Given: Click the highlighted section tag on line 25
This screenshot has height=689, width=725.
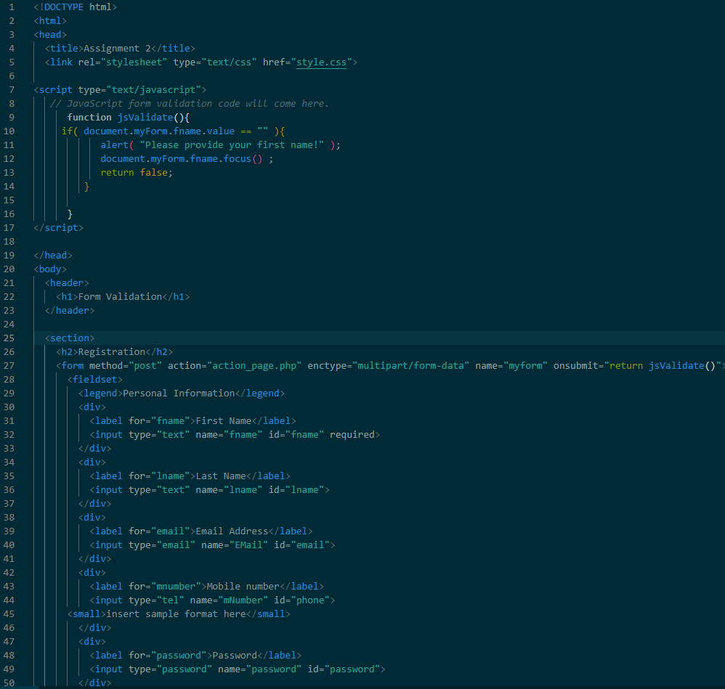Looking at the screenshot, I should (72, 338).
